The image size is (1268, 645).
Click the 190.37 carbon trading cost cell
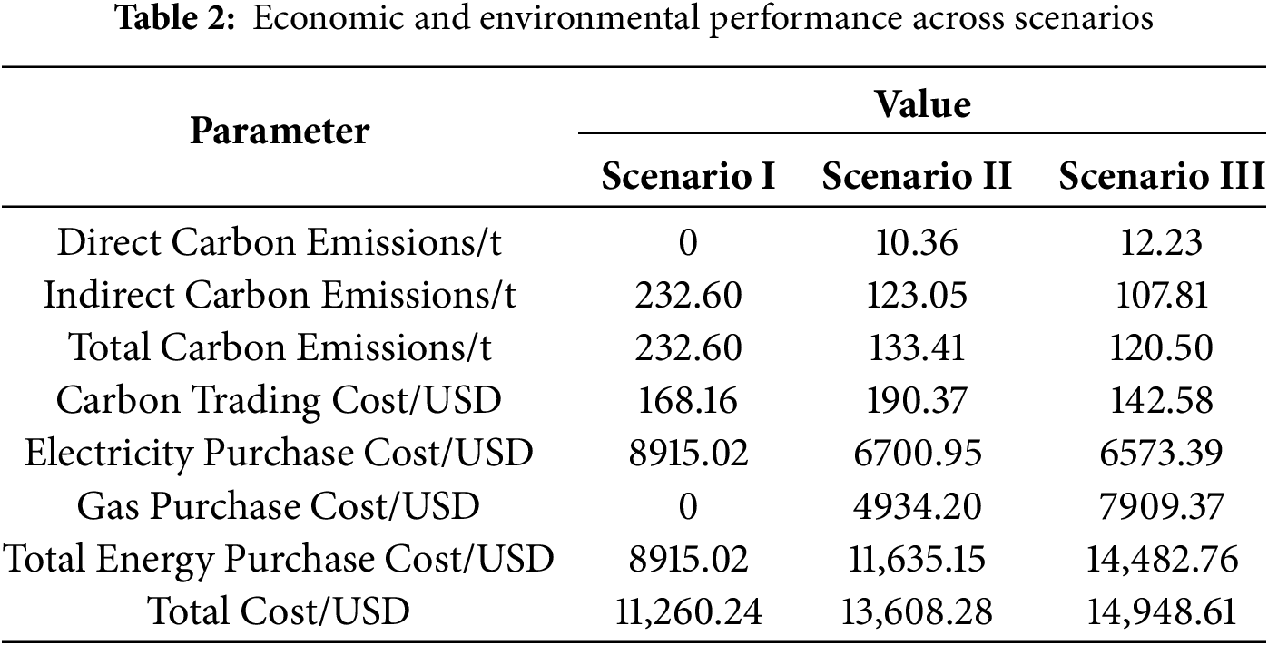coord(917,401)
